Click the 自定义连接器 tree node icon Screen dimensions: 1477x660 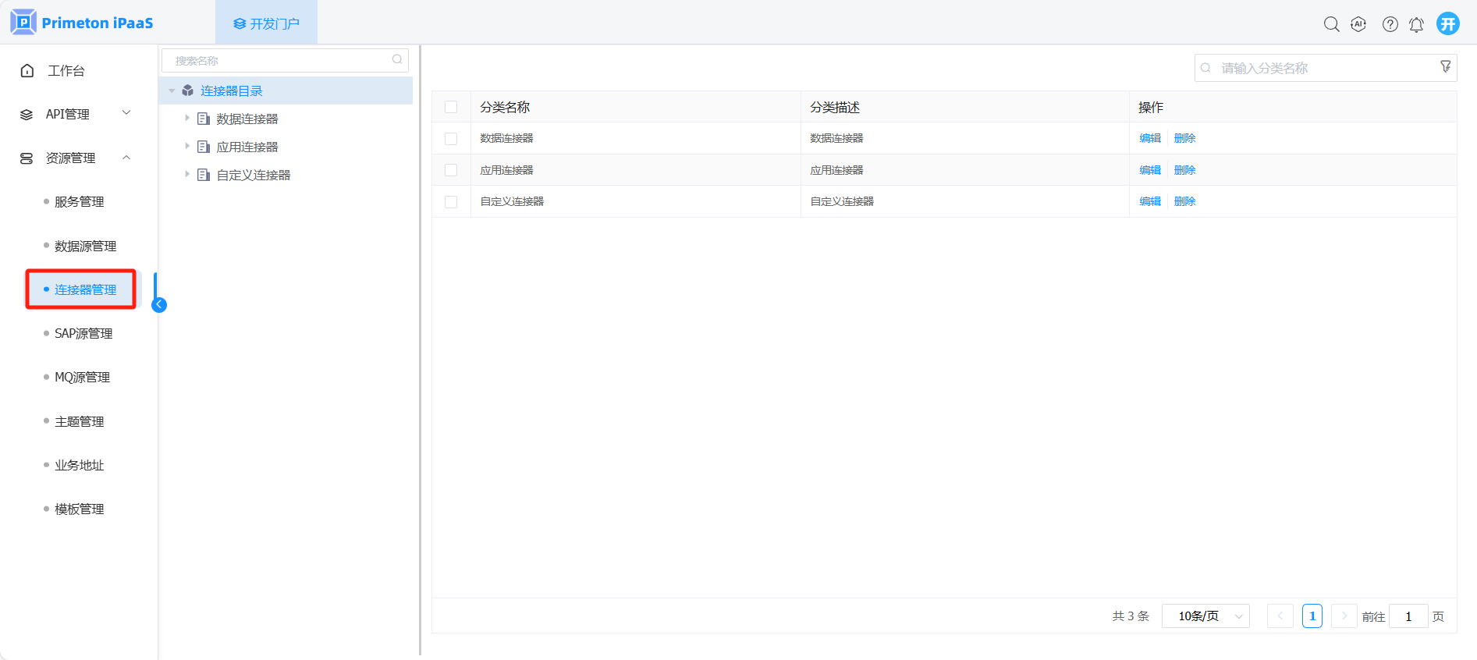[x=204, y=175]
